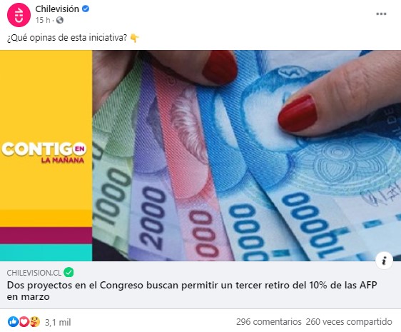Click the public globe privacy icon
This screenshot has width=401, height=332.
60,20
